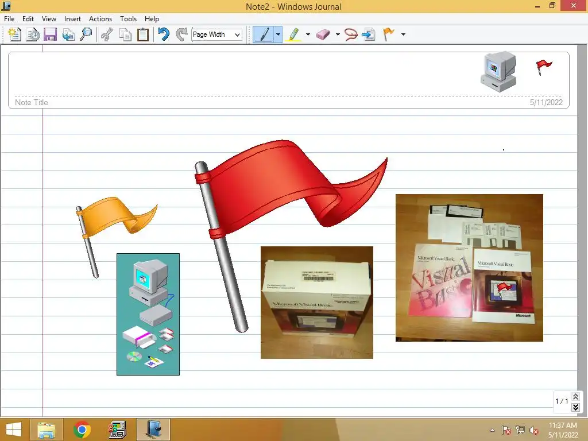Image resolution: width=588 pixels, height=441 pixels.
Task: Launch Google Chrome from the taskbar
Action: (82, 430)
